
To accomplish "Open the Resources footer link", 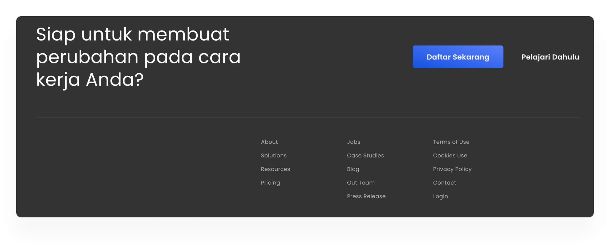I will [x=275, y=169].
